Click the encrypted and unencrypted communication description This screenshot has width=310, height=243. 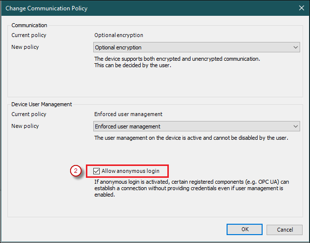(x=177, y=62)
